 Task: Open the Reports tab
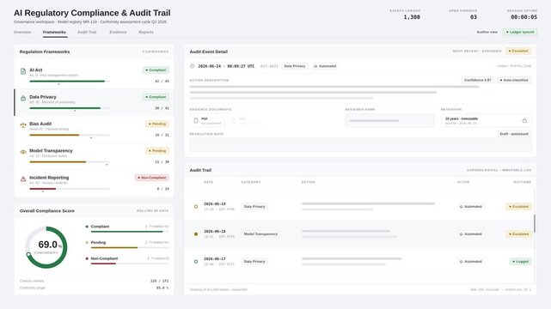click(x=146, y=32)
